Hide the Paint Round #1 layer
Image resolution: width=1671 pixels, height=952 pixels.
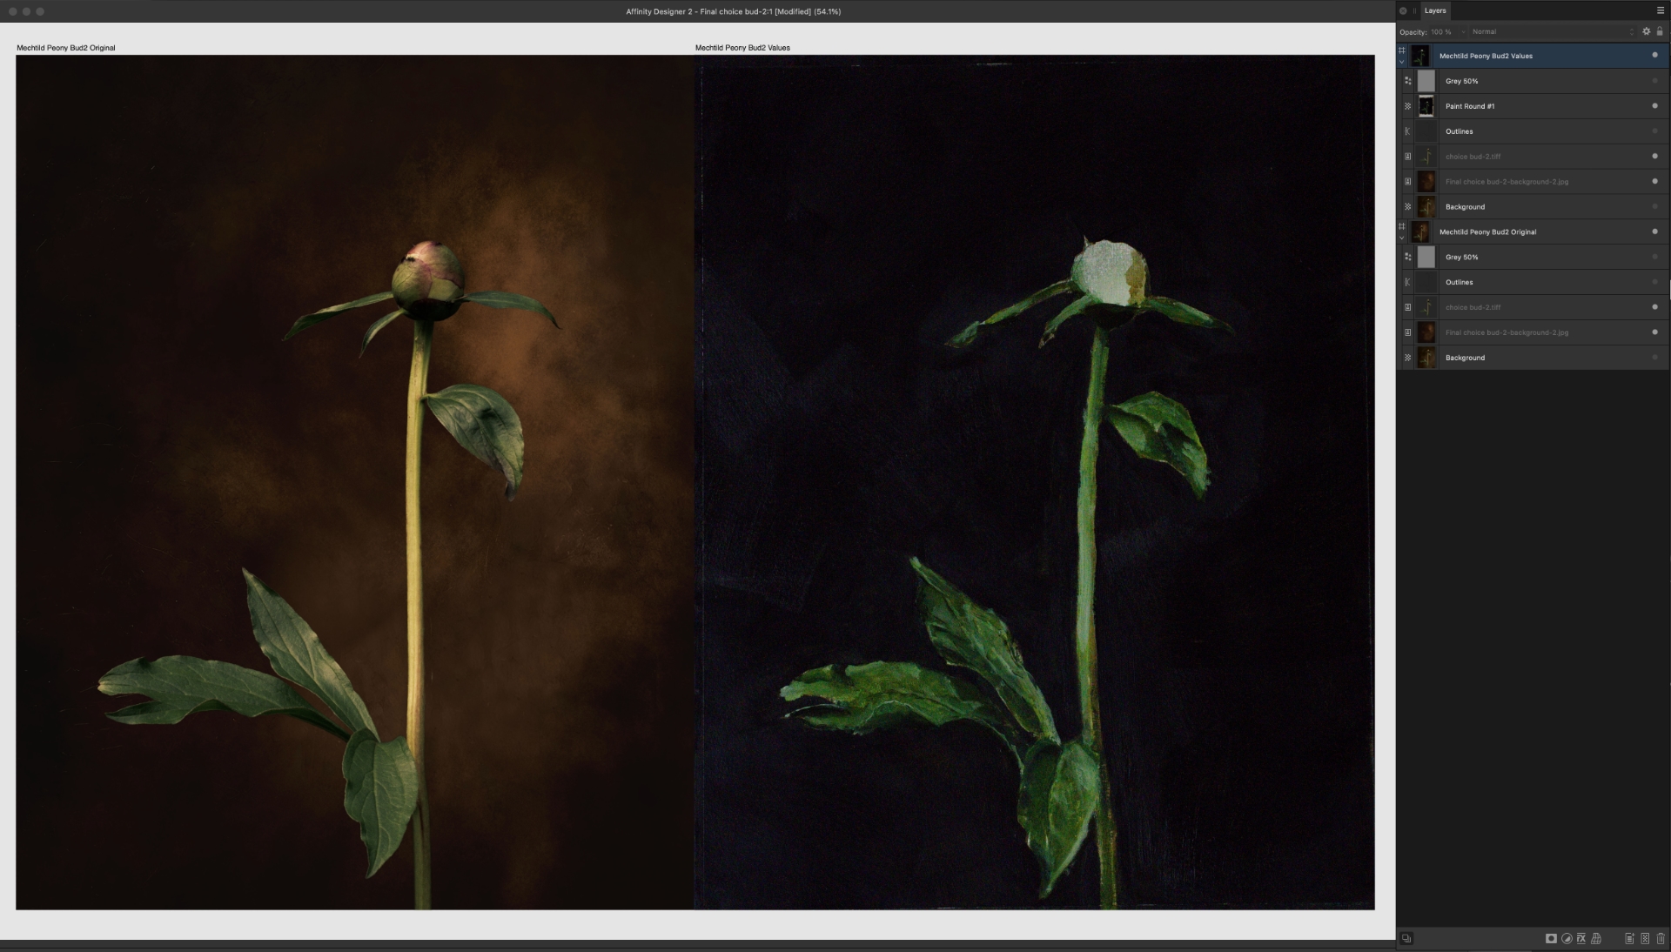coord(1654,106)
